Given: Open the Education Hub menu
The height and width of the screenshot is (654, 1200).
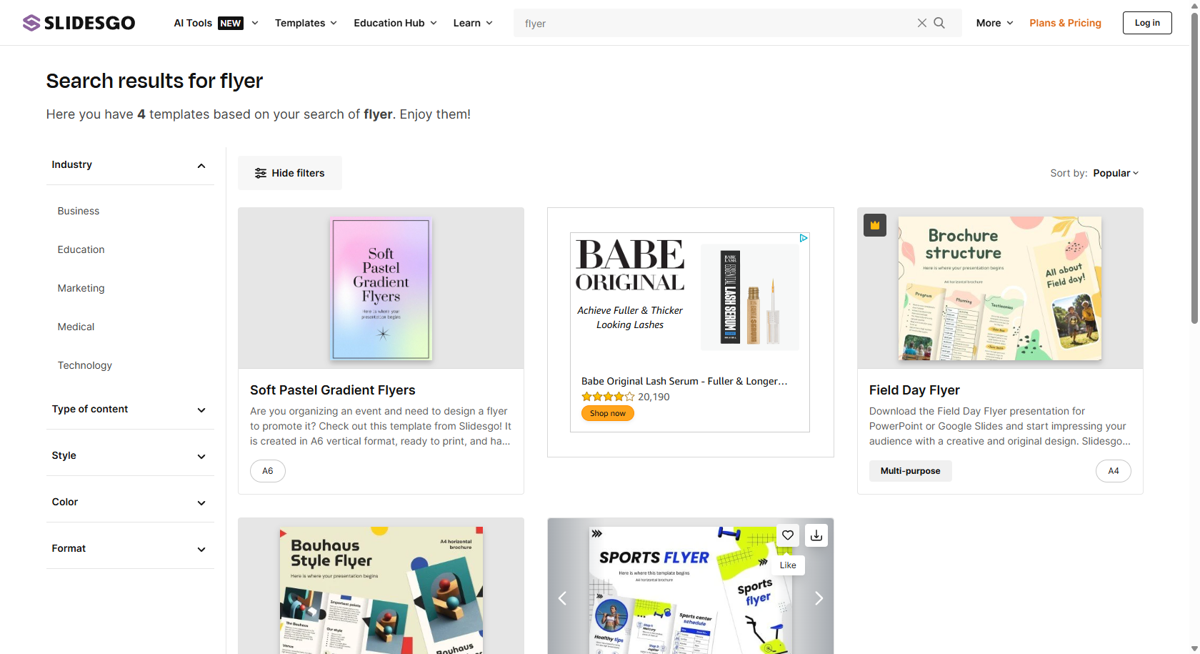Looking at the screenshot, I should point(395,23).
